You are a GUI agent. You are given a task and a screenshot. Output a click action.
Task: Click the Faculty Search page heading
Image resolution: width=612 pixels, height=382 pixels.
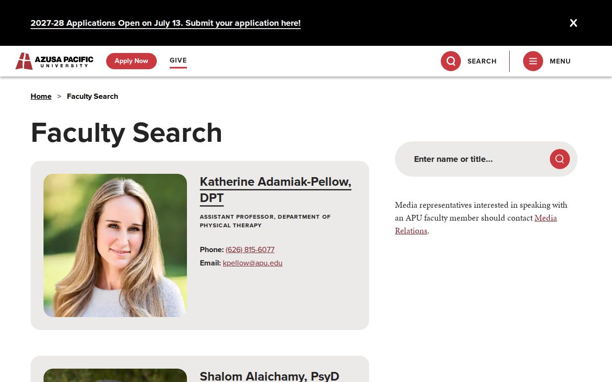(127, 132)
